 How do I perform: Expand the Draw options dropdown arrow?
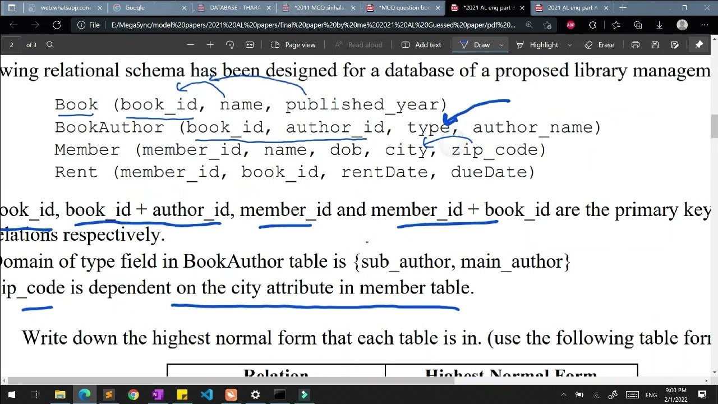[501, 45]
